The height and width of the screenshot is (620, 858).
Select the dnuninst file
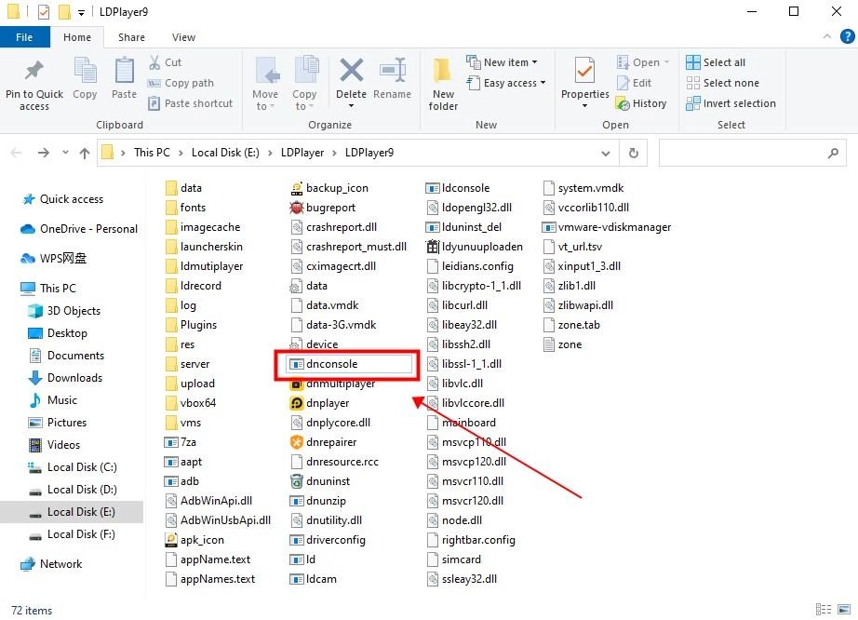click(320, 481)
